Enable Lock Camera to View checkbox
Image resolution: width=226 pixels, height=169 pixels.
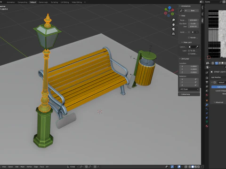pos(189,54)
